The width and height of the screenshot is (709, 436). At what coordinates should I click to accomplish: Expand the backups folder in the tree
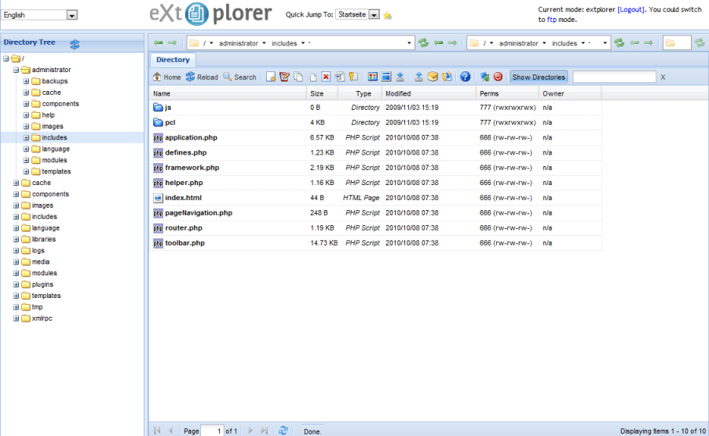[x=26, y=81]
